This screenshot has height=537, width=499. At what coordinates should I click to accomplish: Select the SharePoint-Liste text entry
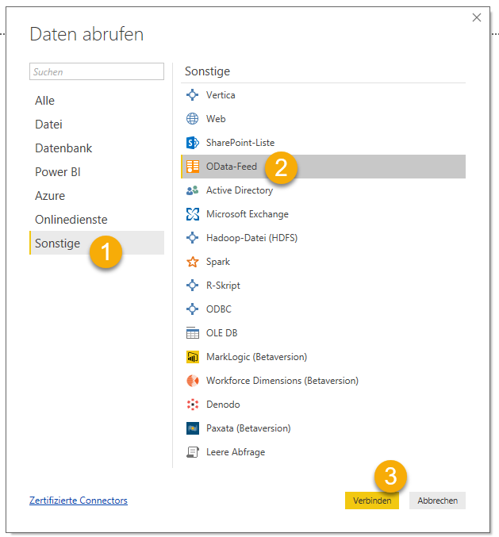point(240,143)
